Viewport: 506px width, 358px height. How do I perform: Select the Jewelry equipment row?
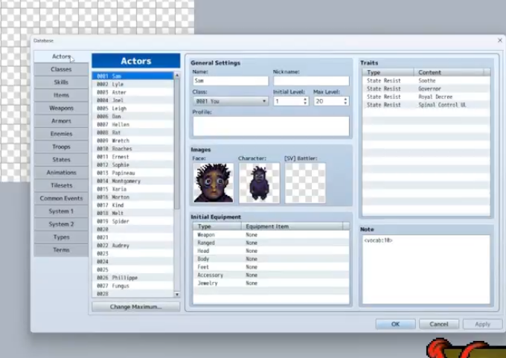(x=271, y=283)
